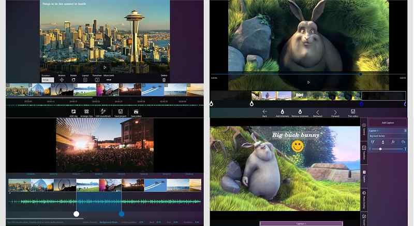Select the blue trimmer marker
Image resolution: width=414 pixels, height=226 pixels.
(361, 104)
